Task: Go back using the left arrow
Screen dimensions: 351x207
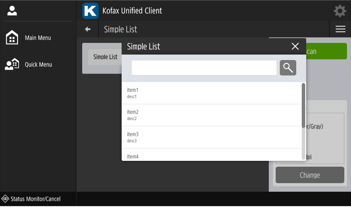Action: tap(88, 29)
